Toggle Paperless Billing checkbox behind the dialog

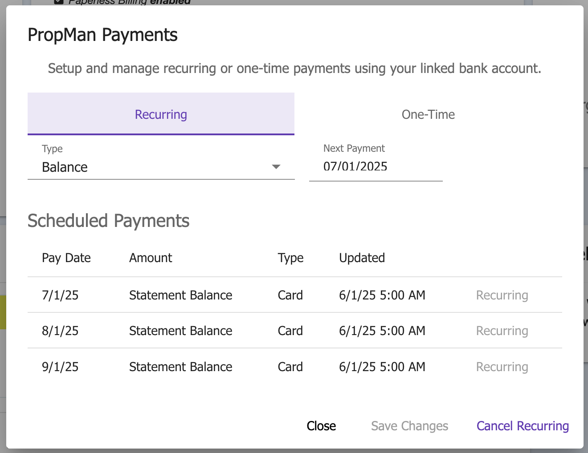(58, 2)
